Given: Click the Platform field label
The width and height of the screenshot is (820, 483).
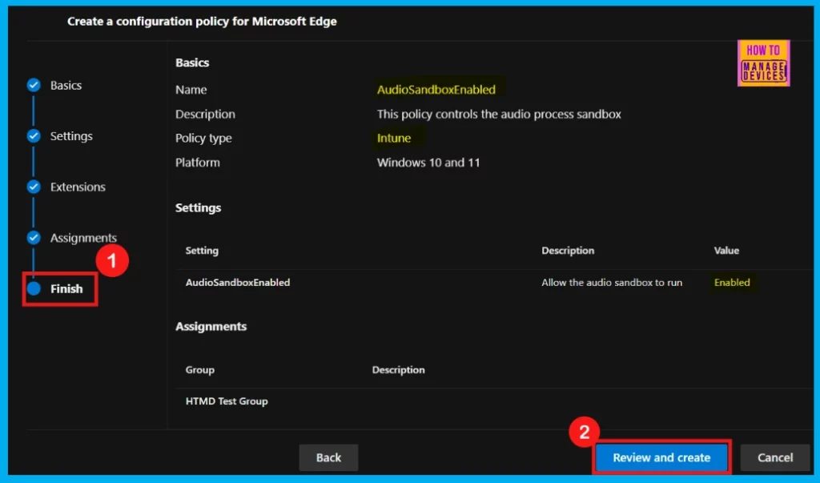Looking at the screenshot, I should coord(198,163).
